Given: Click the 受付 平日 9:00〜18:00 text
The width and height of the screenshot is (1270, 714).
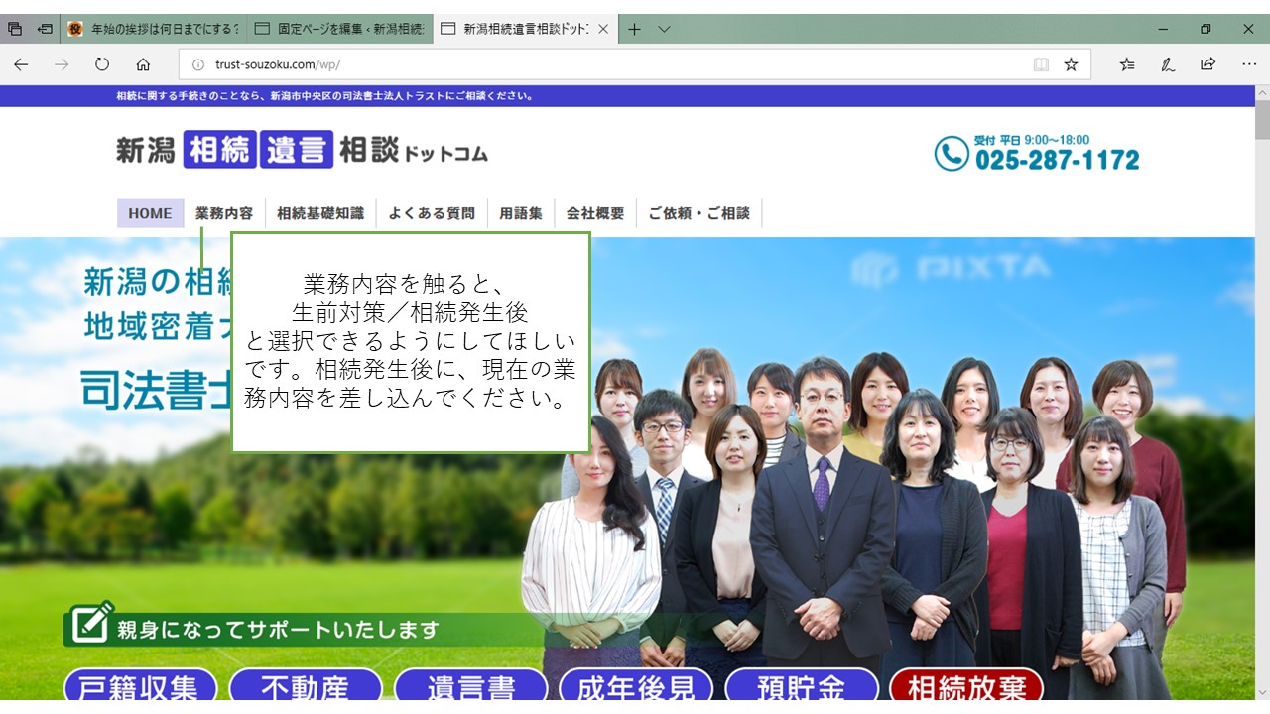Looking at the screenshot, I should click(x=1032, y=140).
